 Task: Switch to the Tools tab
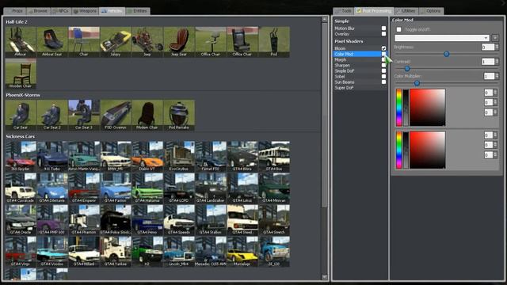(344, 11)
